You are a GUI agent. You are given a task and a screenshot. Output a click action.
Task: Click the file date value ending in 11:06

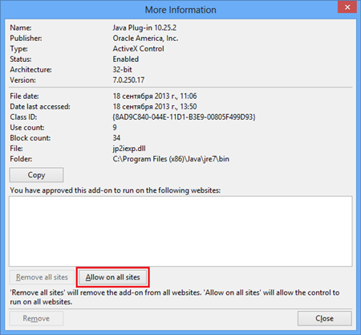point(155,96)
